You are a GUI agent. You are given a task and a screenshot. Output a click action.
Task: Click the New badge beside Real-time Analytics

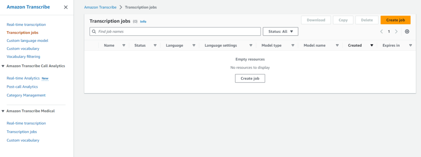(x=45, y=79)
